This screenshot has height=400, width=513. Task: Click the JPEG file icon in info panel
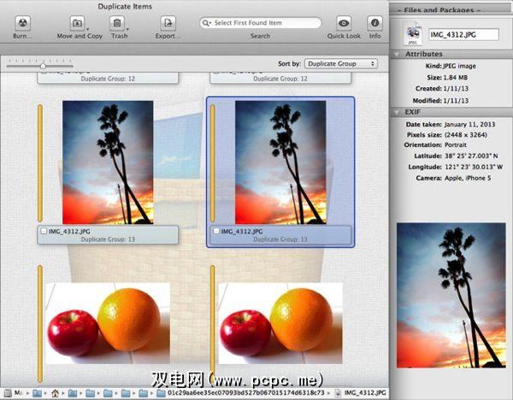415,34
